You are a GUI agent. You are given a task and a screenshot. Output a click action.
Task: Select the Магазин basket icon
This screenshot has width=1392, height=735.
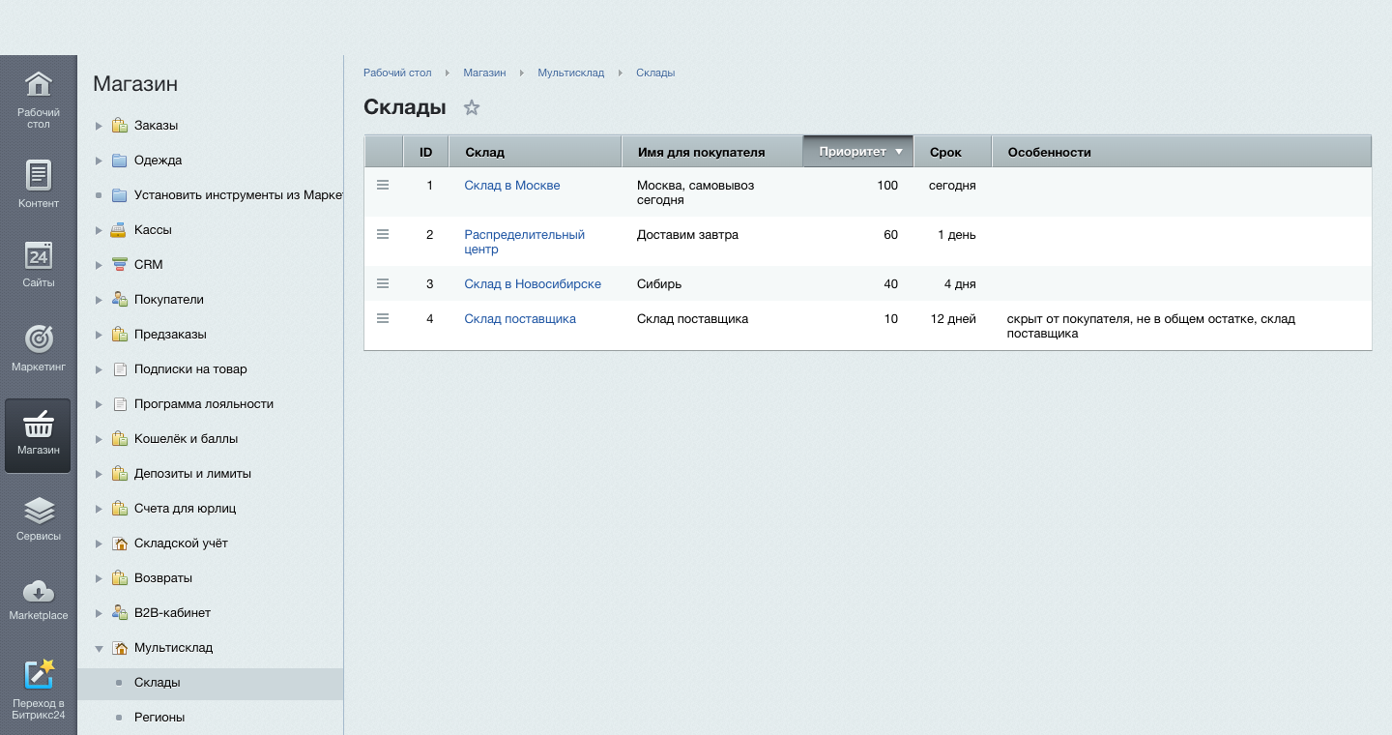38,424
